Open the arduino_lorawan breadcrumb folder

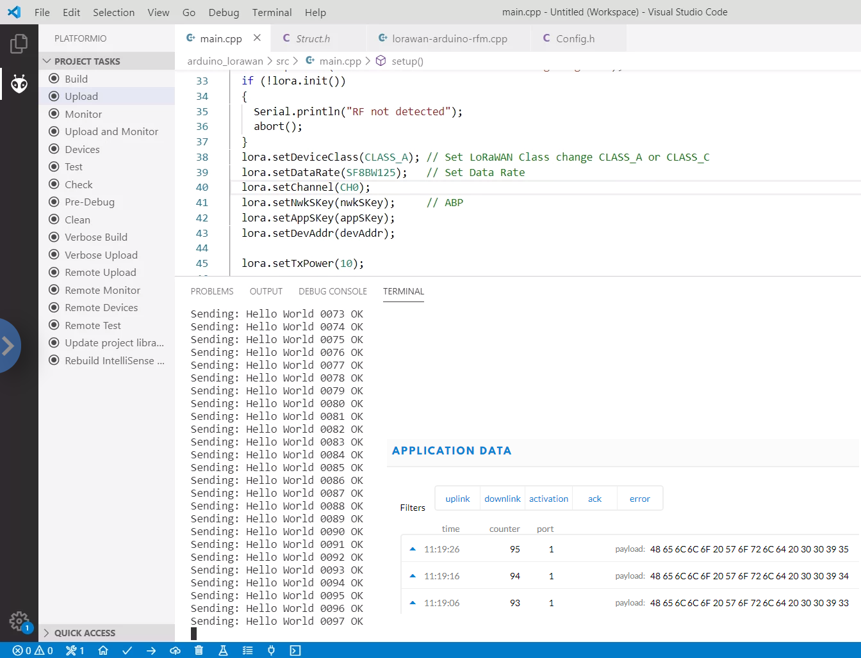click(x=225, y=61)
